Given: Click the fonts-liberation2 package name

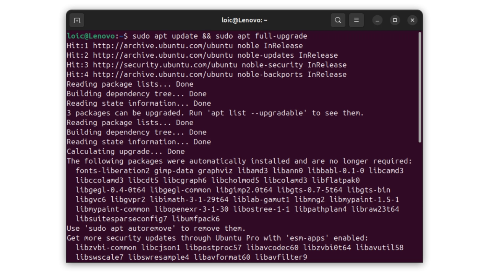Looking at the screenshot, I should [113, 171].
